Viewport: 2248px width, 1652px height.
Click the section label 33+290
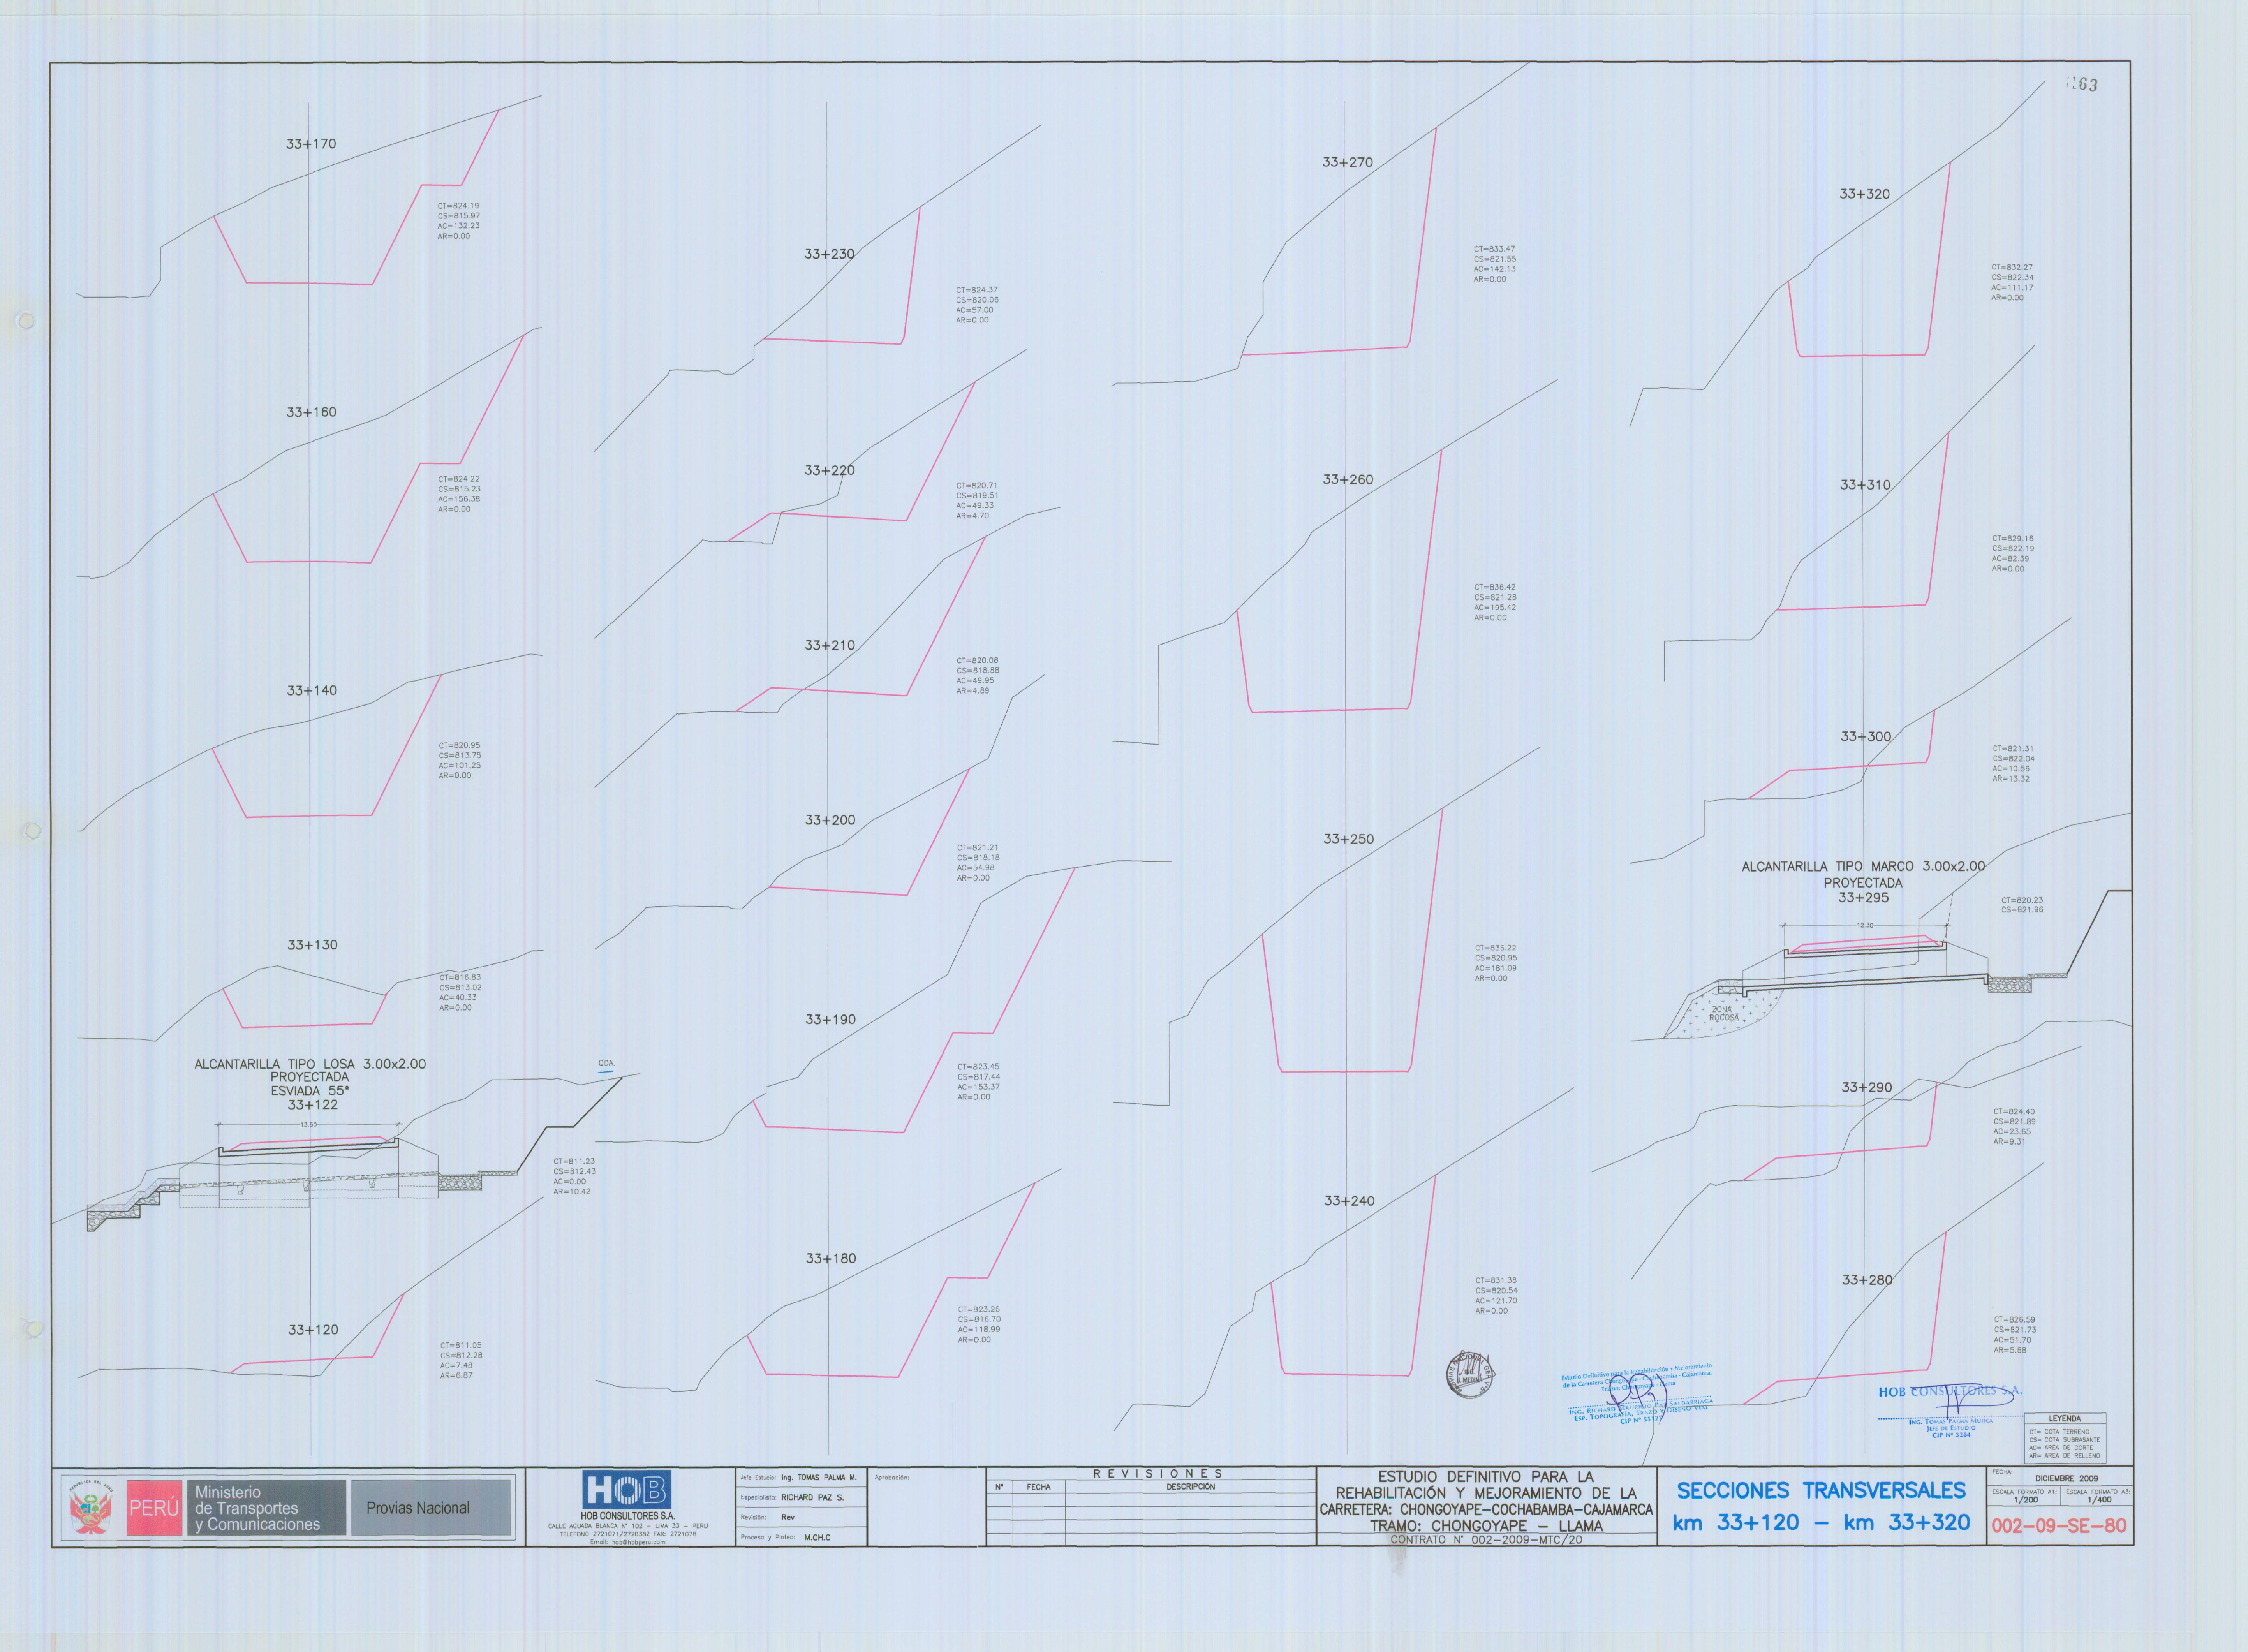[x=1867, y=1087]
